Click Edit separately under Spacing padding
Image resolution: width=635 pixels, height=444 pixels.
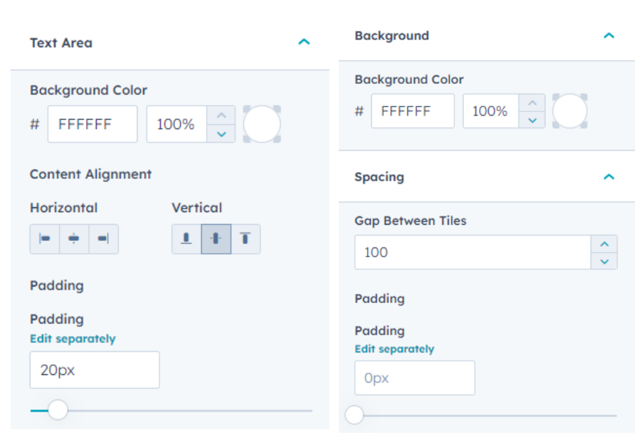394,349
